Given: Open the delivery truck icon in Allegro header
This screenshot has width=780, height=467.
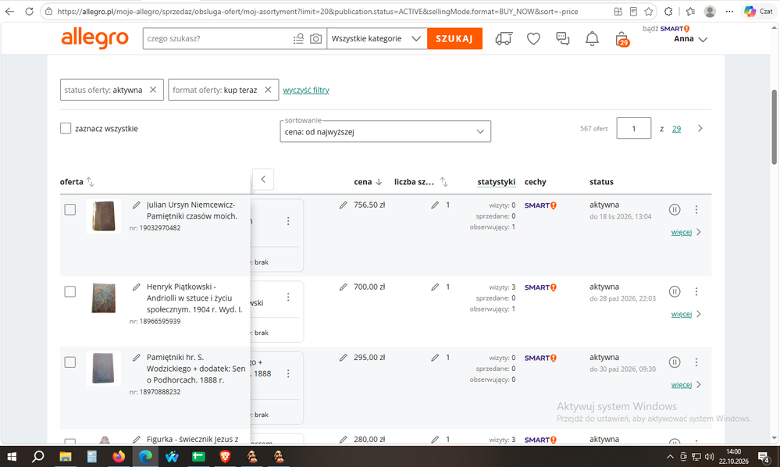Looking at the screenshot, I should 504,39.
